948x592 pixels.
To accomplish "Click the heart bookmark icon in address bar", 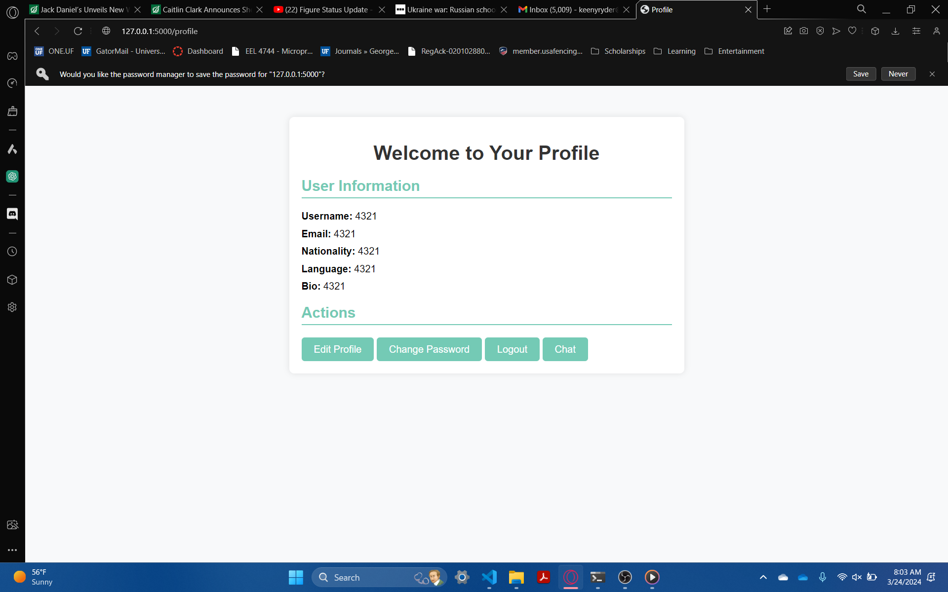I will 852,31.
